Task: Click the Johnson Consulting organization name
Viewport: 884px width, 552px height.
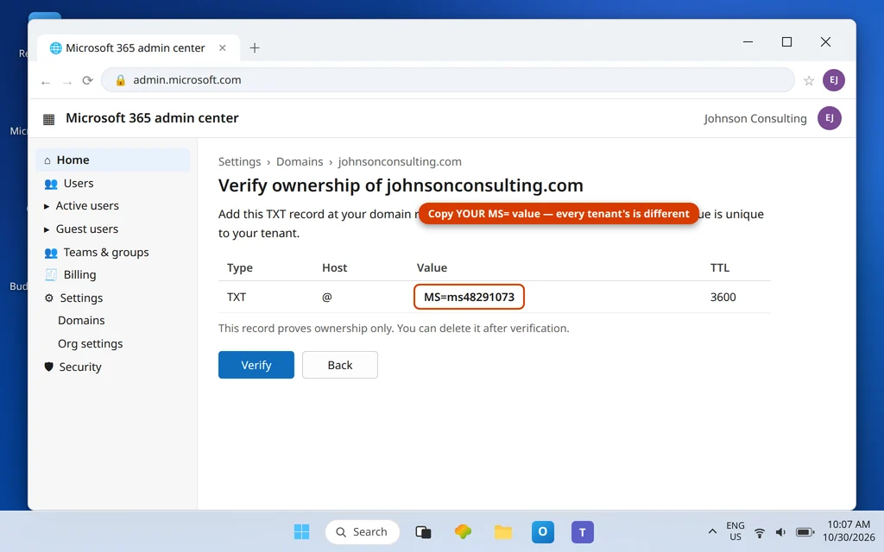Action: tap(755, 119)
